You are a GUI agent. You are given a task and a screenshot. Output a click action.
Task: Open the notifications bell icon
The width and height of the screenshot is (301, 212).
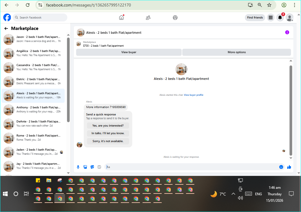click(x=280, y=18)
